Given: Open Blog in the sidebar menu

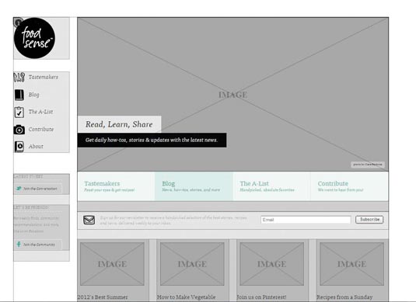Looking at the screenshot, I should (x=34, y=95).
